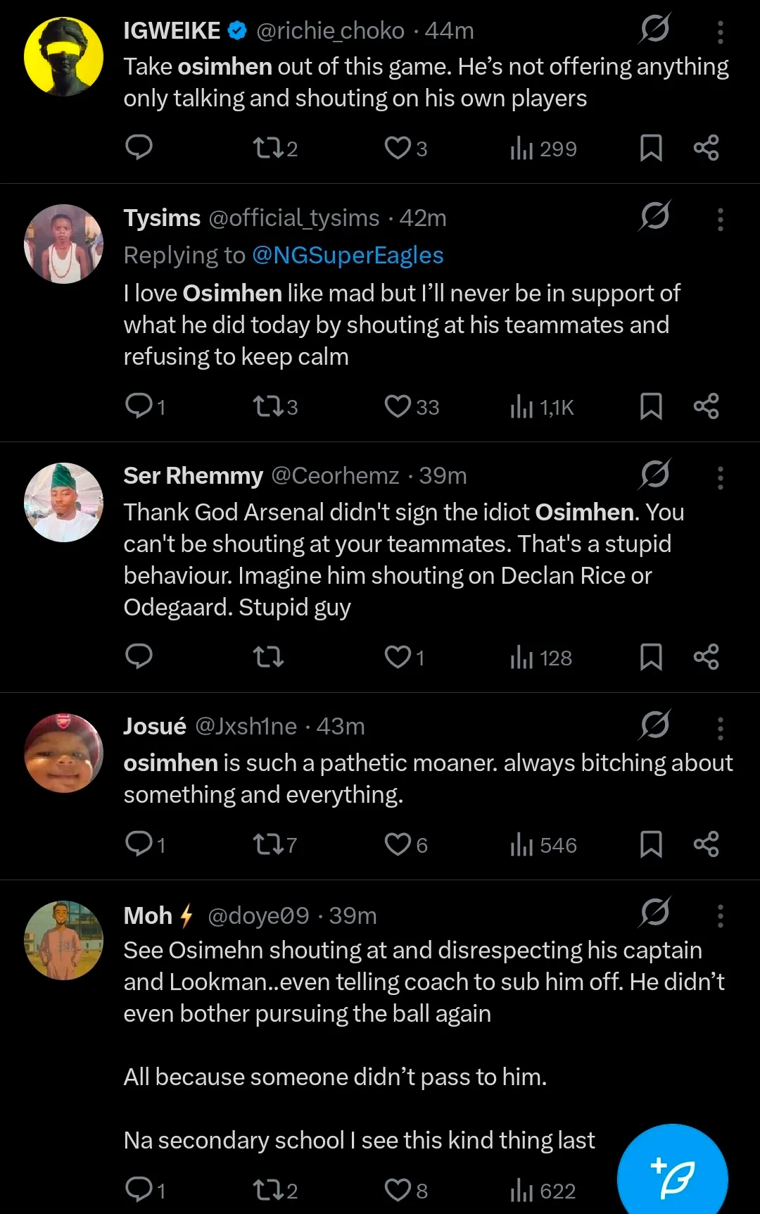Open Ser Rhemmy's avatar

(x=63, y=502)
